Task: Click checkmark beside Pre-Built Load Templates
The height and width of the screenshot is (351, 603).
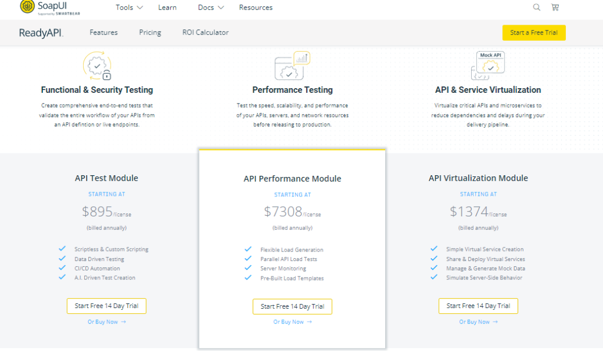Action: [248, 278]
